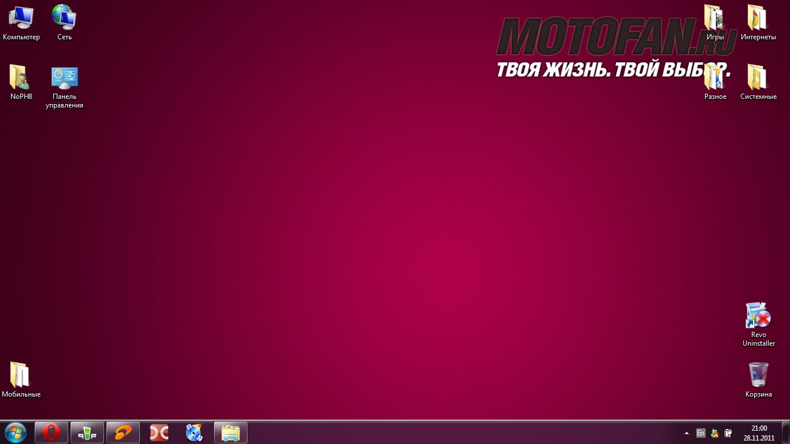Click the Show desktop strip
790x444 pixels.
(785, 433)
